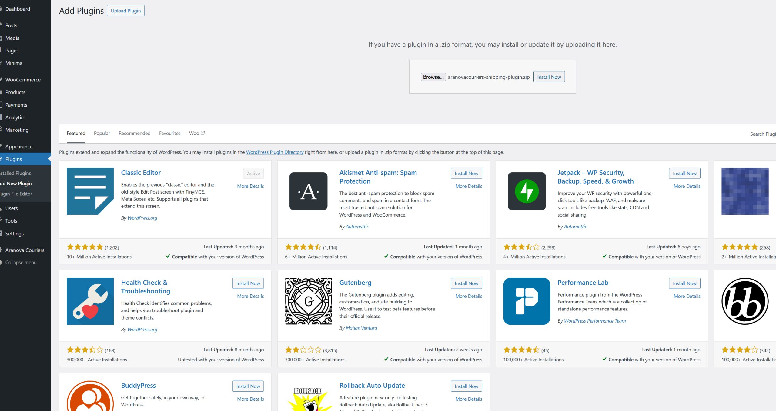Click the Akismet Anti-spam plugin icon

(308, 191)
